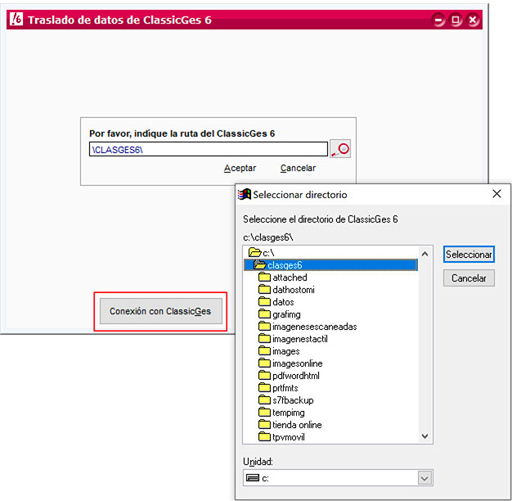Select the tienda online folder name

(297, 425)
